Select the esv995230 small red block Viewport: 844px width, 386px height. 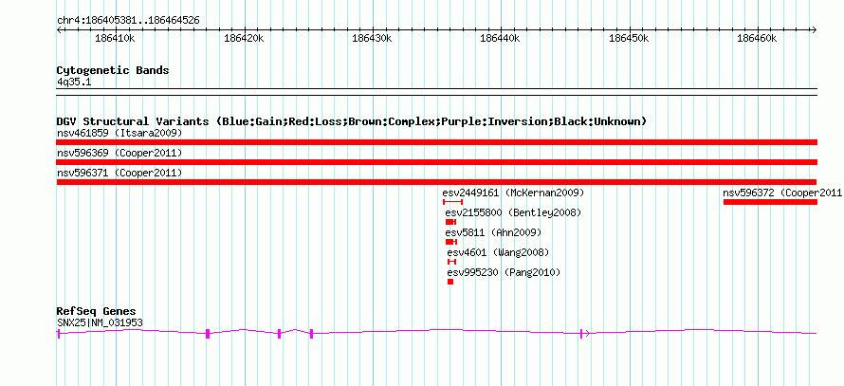(450, 282)
